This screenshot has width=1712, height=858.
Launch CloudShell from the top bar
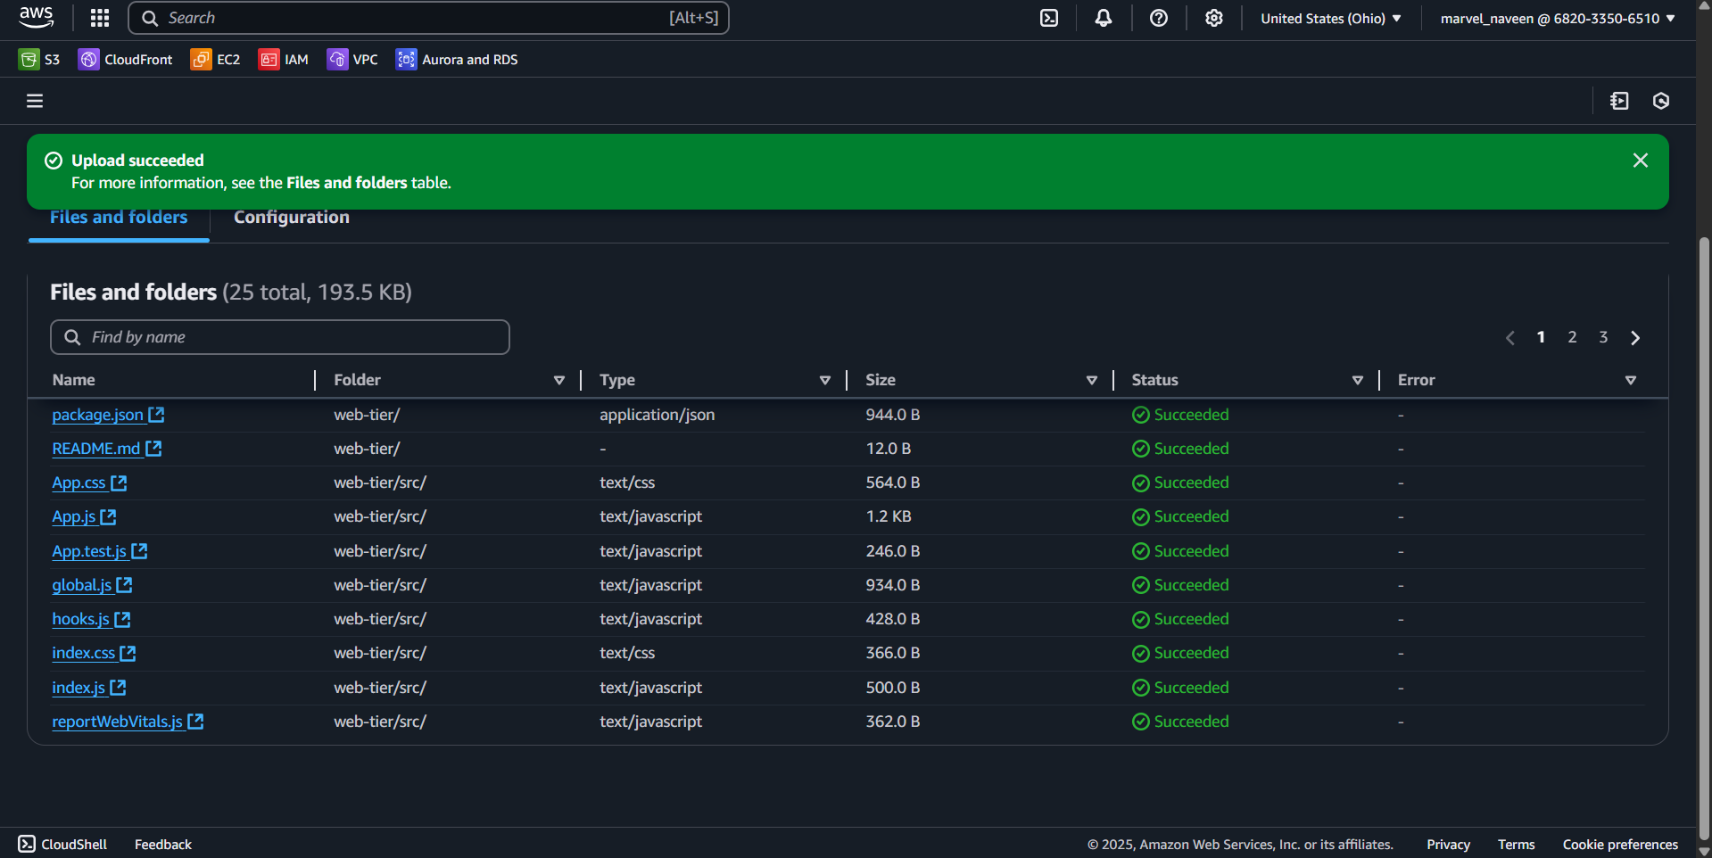coord(1049,18)
